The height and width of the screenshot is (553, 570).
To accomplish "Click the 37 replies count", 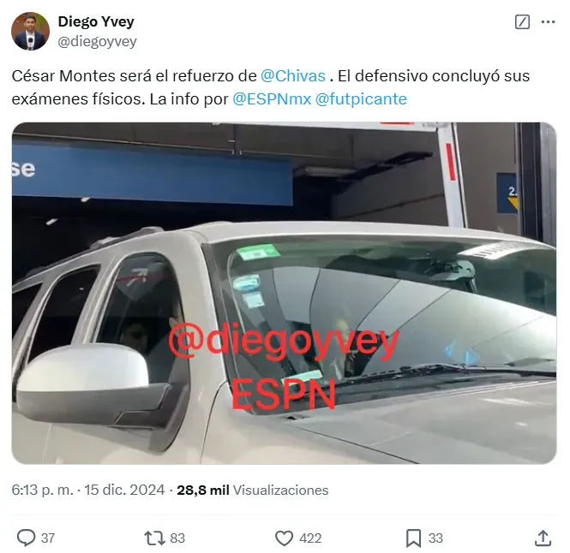I will pos(48,538).
